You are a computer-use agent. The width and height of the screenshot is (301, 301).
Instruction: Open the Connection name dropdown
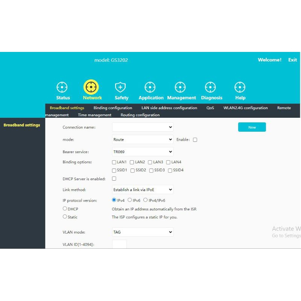click(143, 127)
